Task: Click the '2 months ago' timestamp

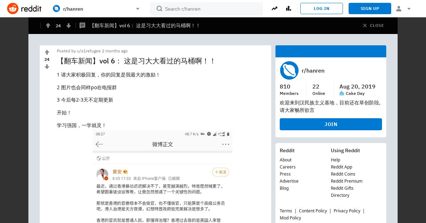Action: (115, 51)
